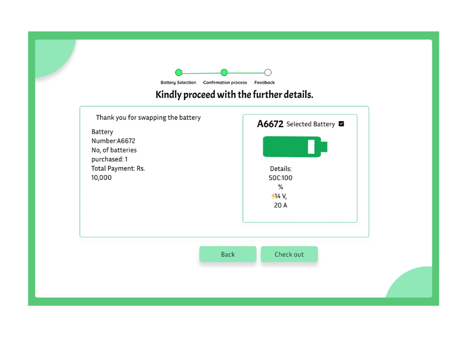Click the A6672 battery ID heading
Image resolution: width=469 pixels, height=352 pixels.
270,123
